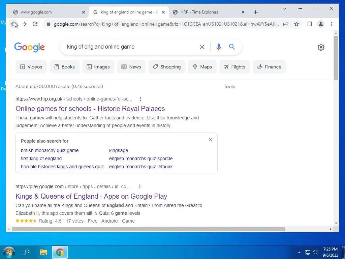Search first king of england suggestion

click(x=41, y=159)
